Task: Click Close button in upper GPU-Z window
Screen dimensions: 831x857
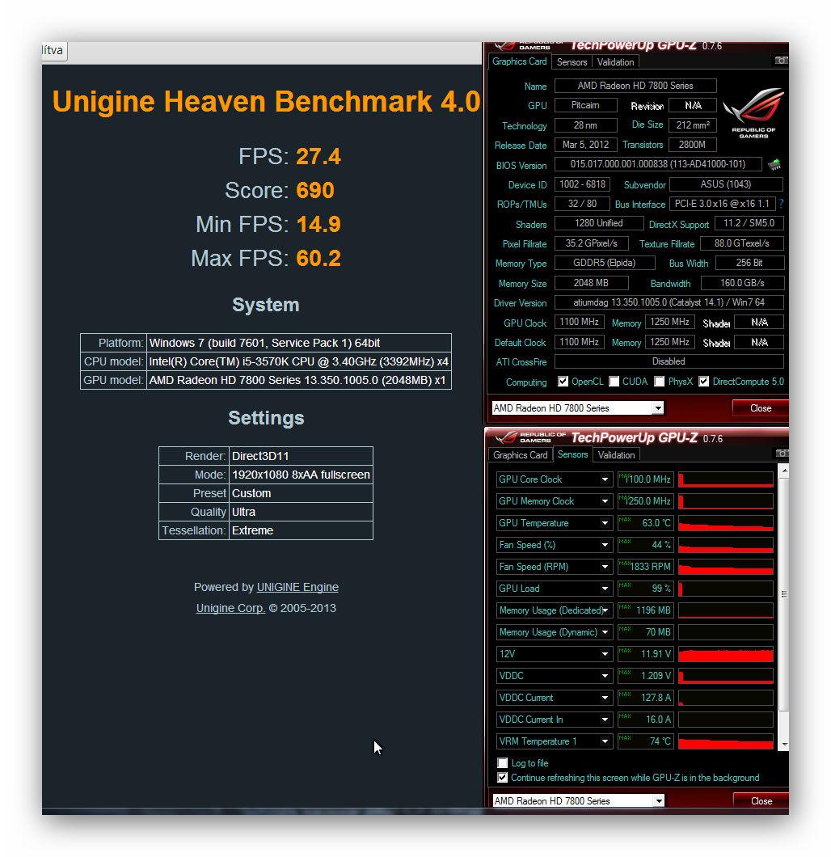Action: [761, 407]
